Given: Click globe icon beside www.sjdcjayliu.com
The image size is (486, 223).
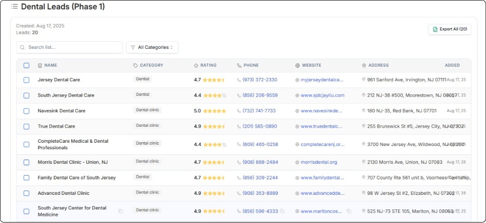Looking at the screenshot, I should tap(297, 95).
